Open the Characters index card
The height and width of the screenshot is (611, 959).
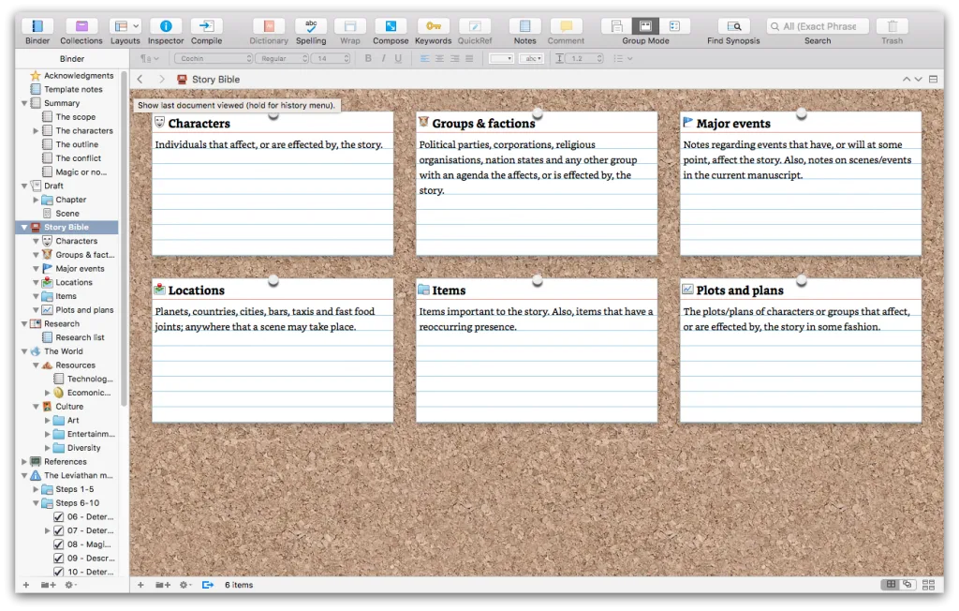(273, 183)
